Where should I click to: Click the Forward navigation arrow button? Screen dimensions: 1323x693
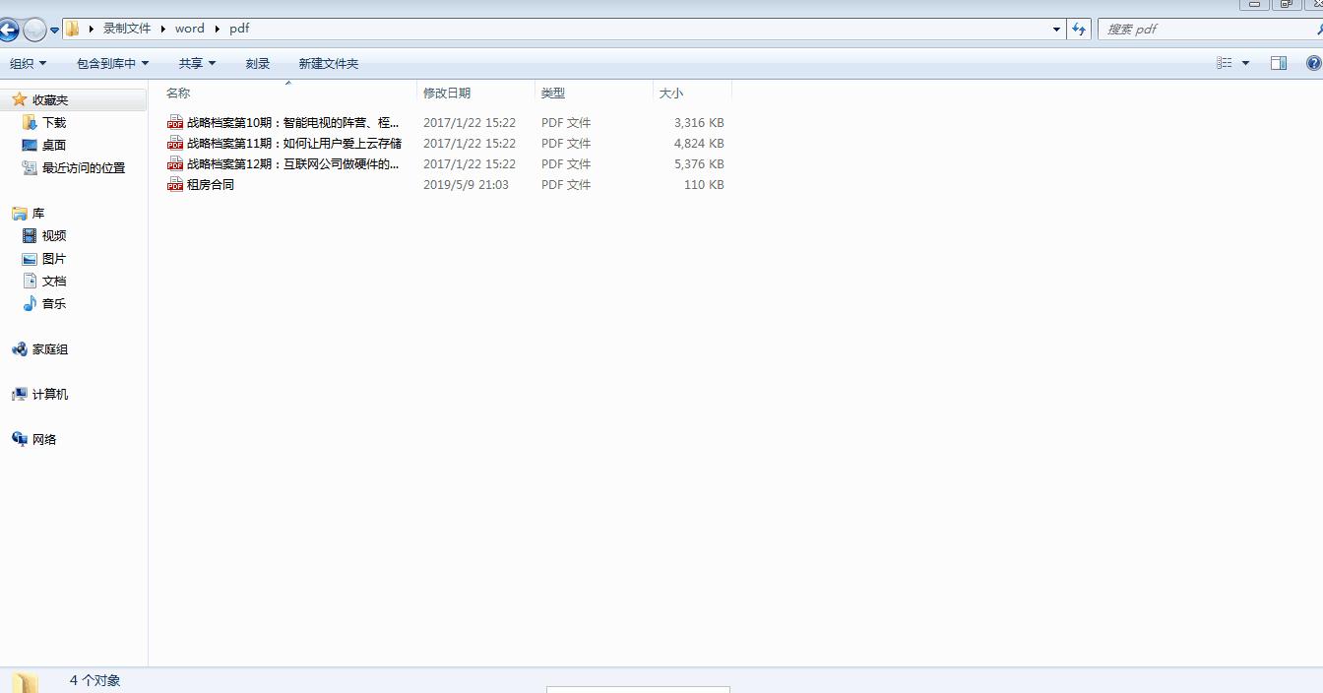[33, 30]
